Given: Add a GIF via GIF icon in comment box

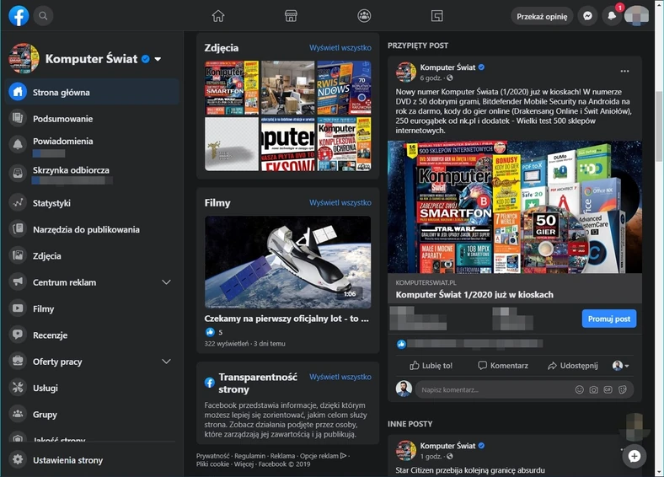Looking at the screenshot, I should (x=608, y=389).
